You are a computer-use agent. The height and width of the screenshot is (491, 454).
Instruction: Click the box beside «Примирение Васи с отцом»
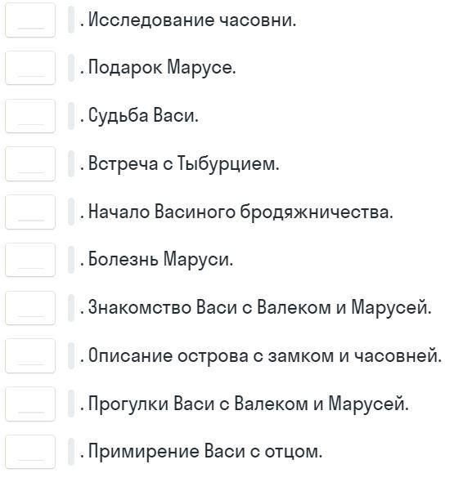pyautogui.click(x=30, y=452)
